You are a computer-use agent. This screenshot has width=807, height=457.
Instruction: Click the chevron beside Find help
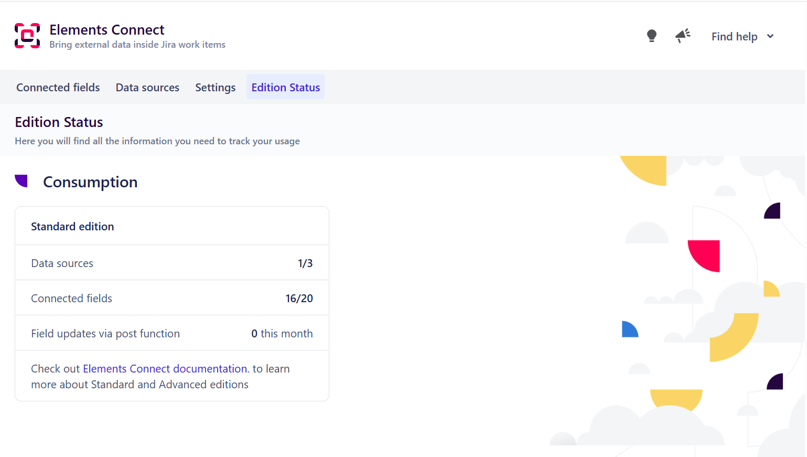point(770,36)
